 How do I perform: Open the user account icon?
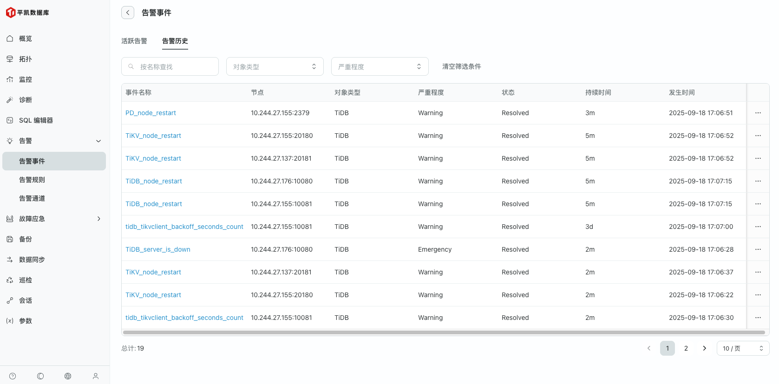96,376
